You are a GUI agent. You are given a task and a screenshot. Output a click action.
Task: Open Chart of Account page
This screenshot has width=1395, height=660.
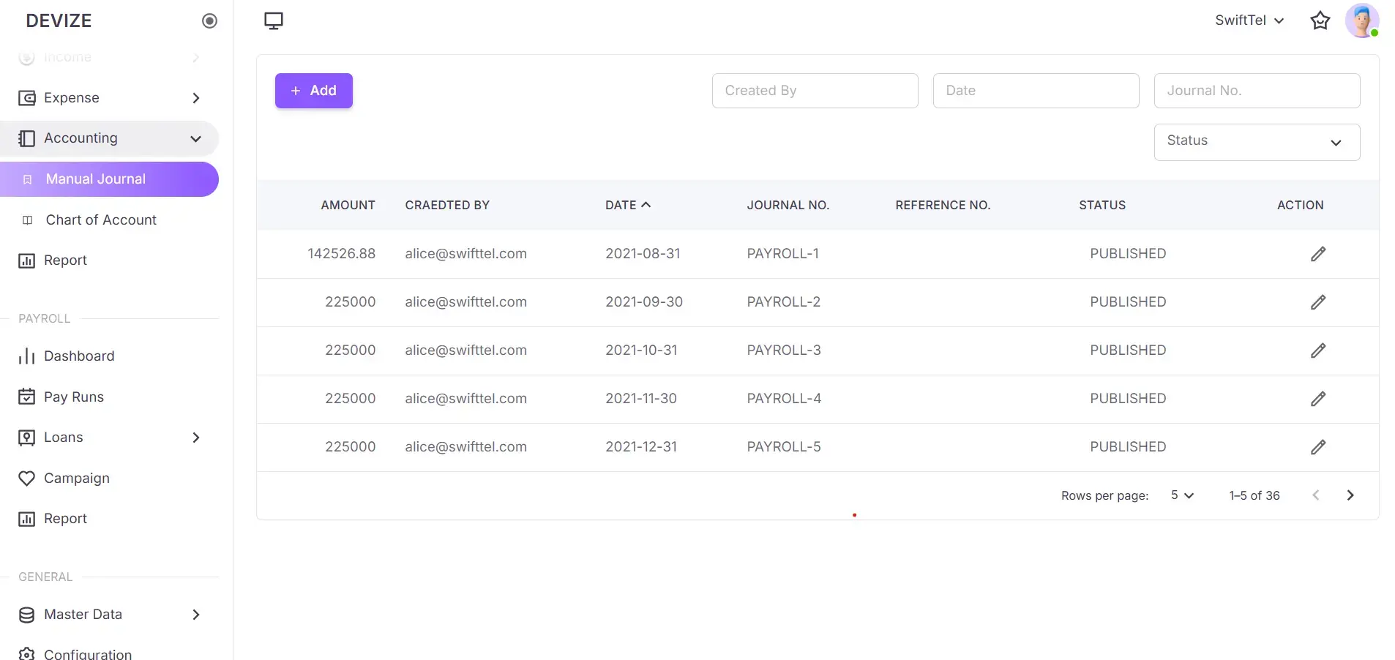pyautogui.click(x=101, y=220)
